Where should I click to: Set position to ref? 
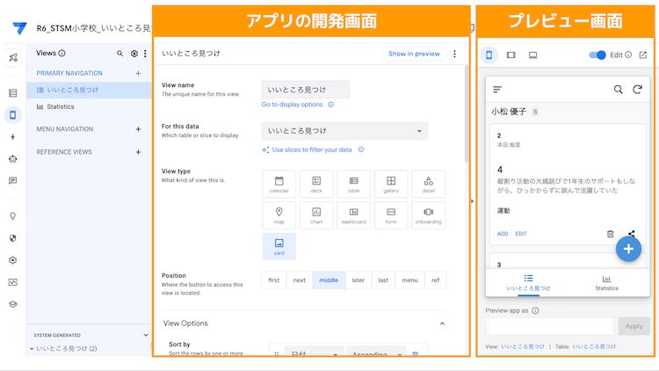436,280
